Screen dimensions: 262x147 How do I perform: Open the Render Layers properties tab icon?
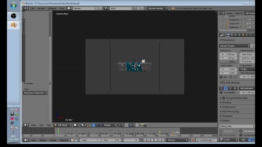coord(232,35)
